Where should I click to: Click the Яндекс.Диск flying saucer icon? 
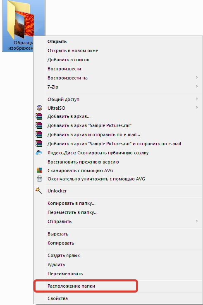(x=39, y=153)
